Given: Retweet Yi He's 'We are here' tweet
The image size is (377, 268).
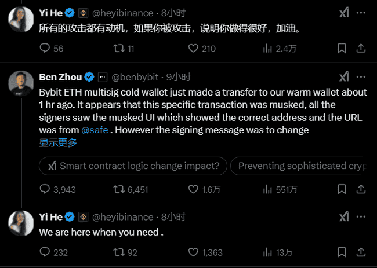Looking at the screenshot, I should (x=119, y=252).
